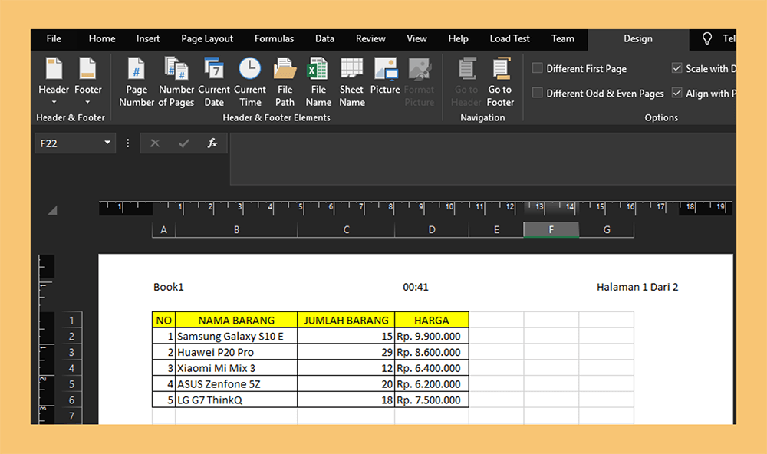Open the Page Layout tab
Viewport: 767px width, 454px height.
207,38
